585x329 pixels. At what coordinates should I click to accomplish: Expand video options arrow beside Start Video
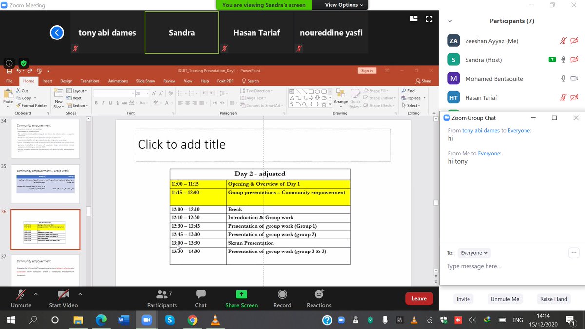pos(80,294)
